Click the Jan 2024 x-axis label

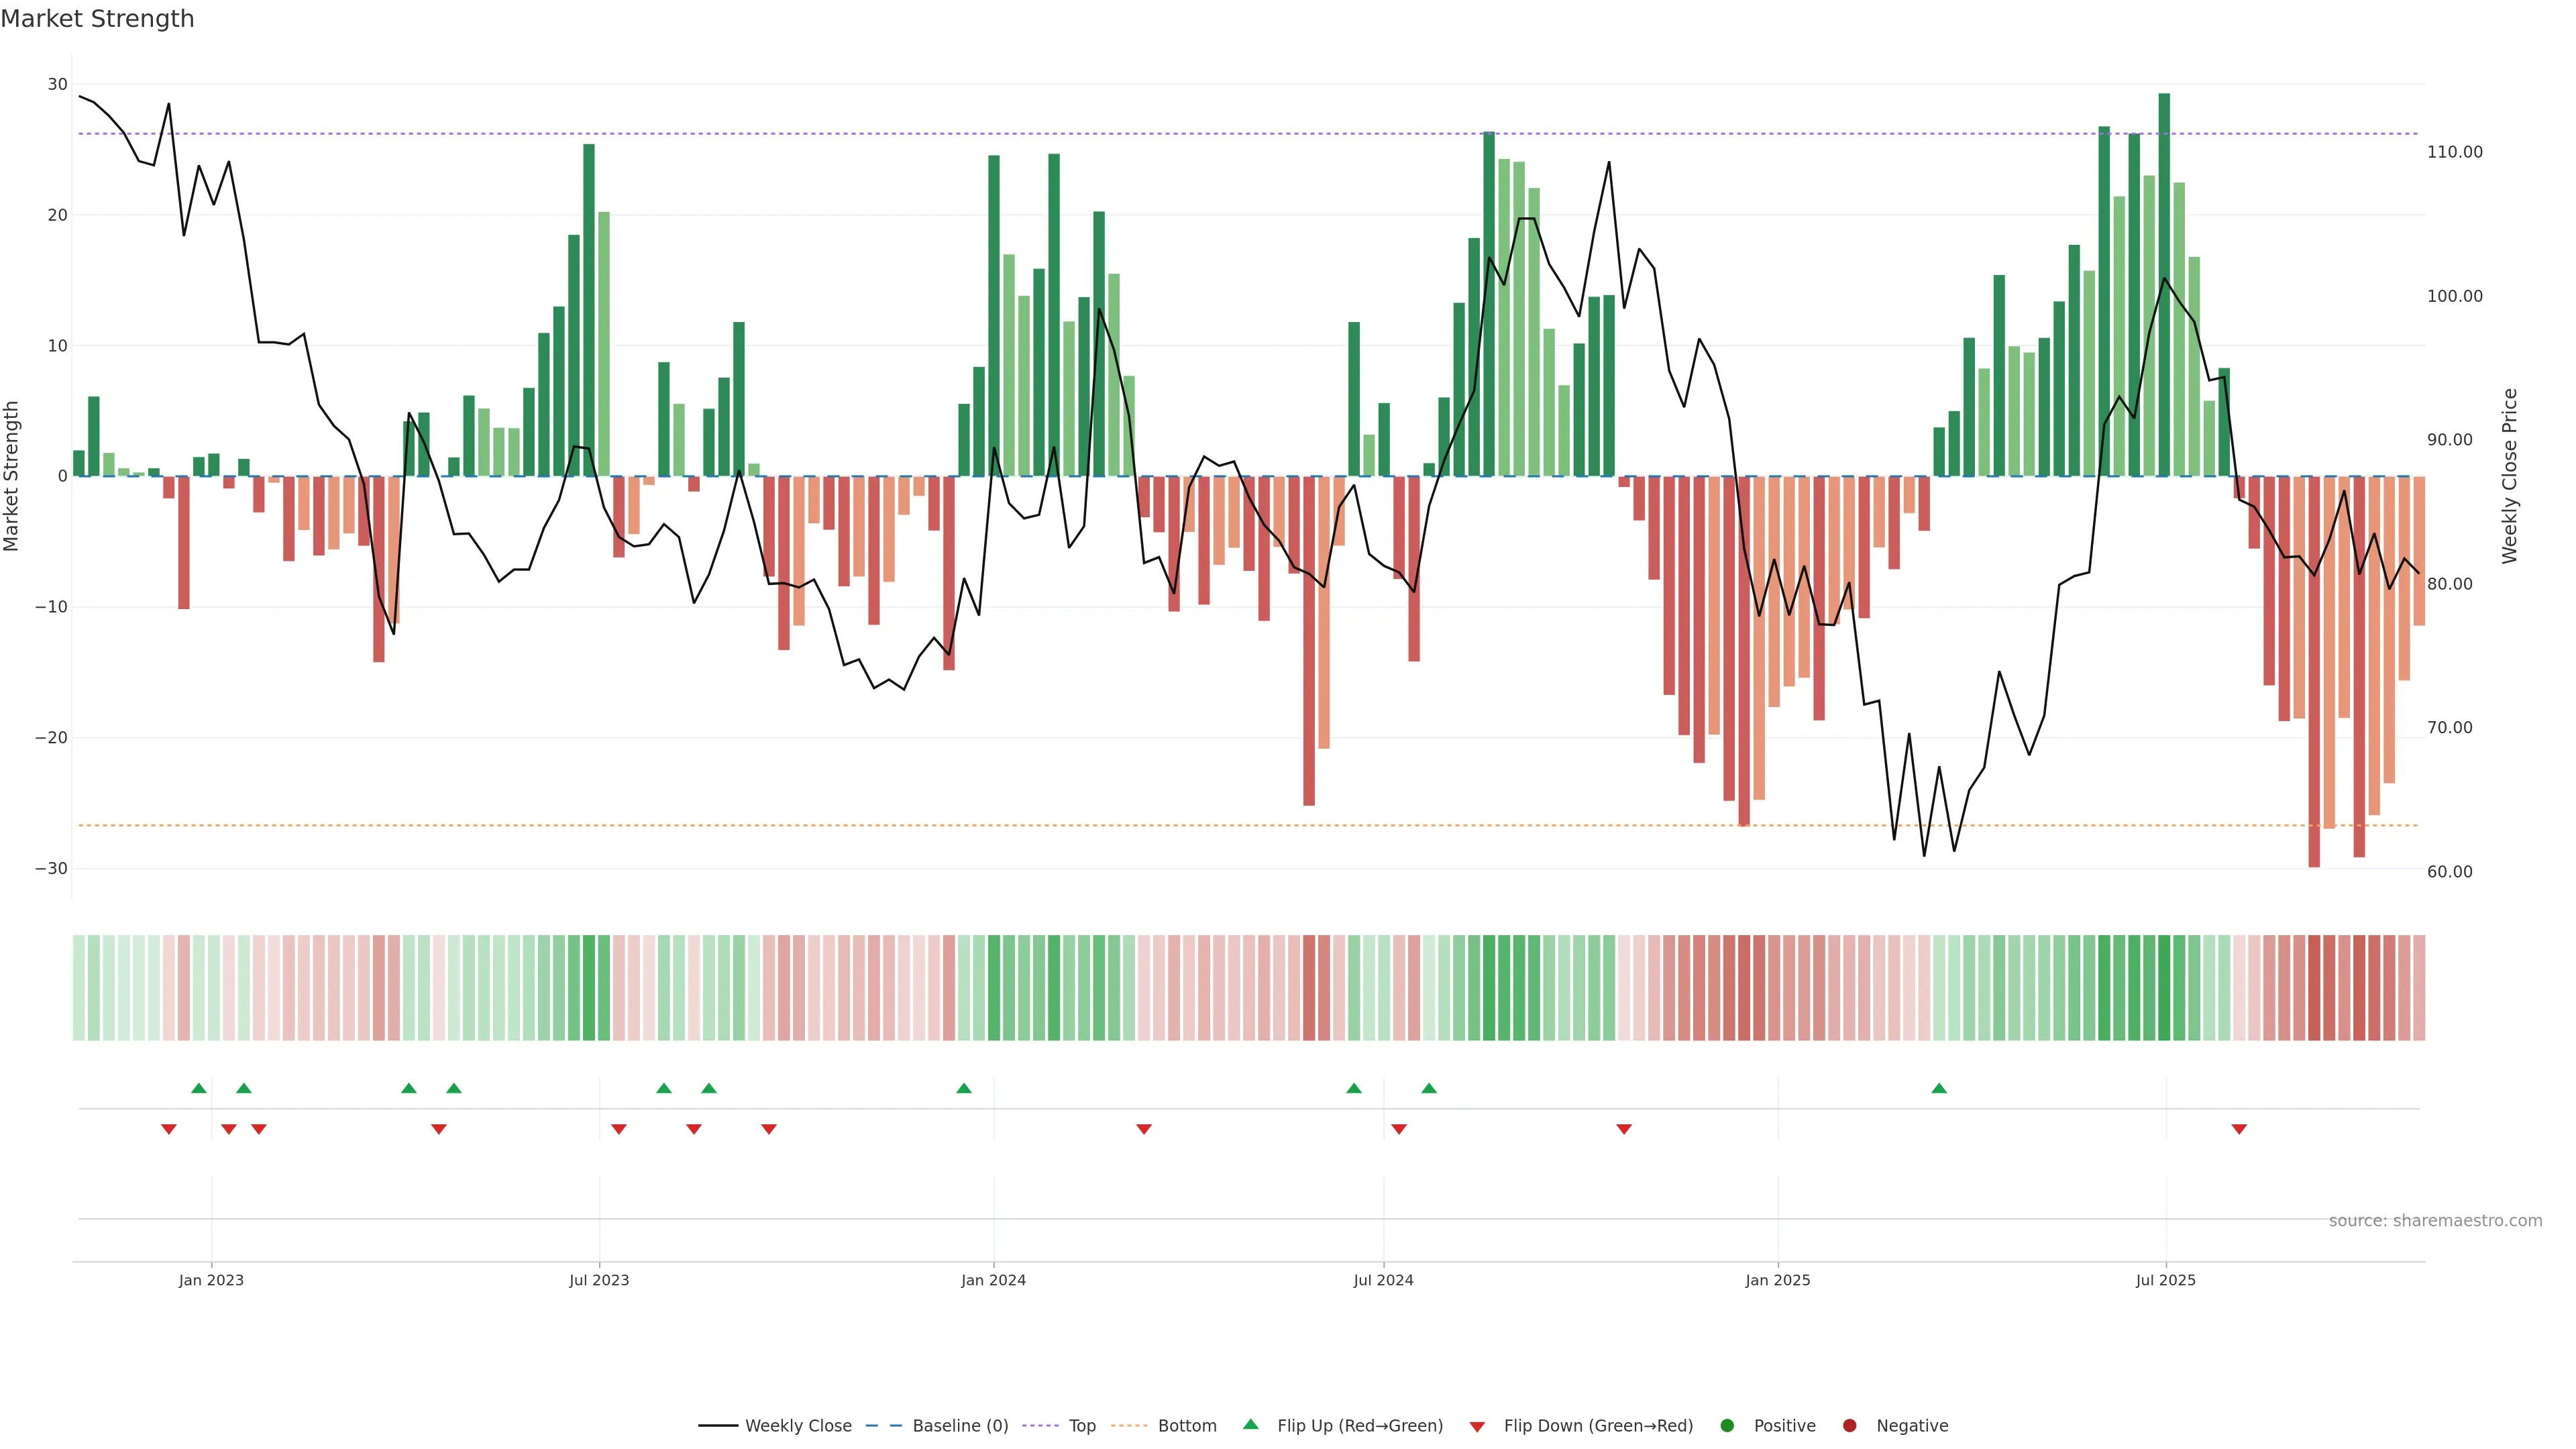pyautogui.click(x=993, y=1280)
